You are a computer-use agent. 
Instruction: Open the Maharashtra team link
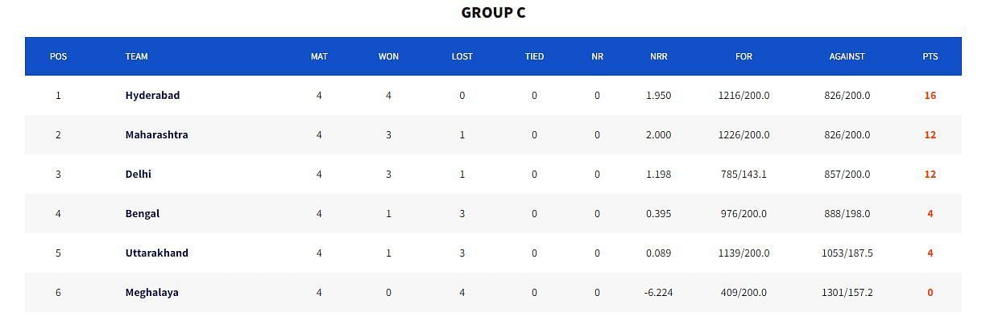pos(156,135)
